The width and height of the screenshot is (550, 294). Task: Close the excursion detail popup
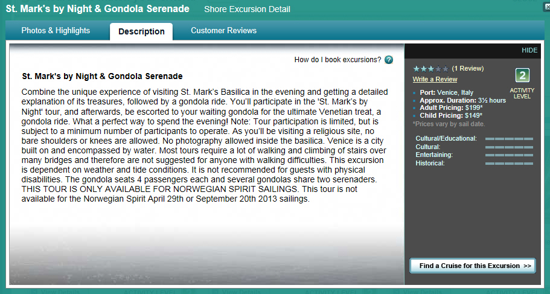point(547,7)
